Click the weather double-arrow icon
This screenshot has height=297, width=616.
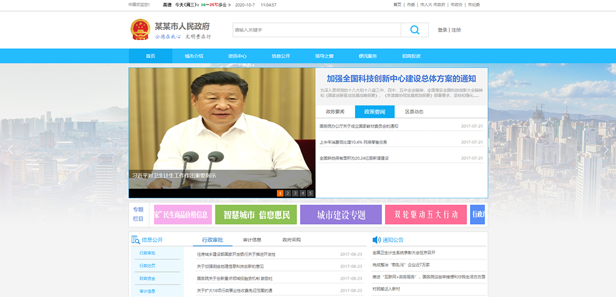tap(230, 5)
